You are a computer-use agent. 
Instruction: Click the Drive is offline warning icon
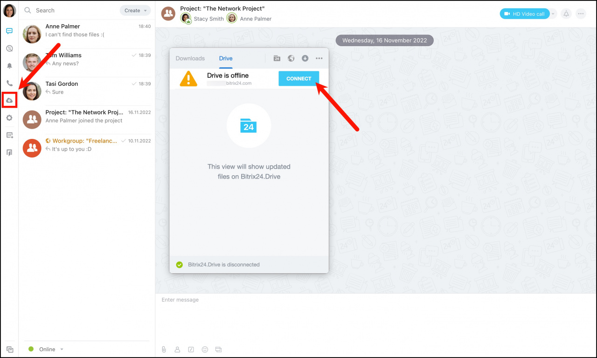[188, 78]
